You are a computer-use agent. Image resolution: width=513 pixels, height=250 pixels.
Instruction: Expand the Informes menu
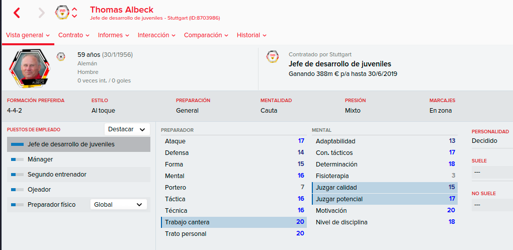114,35
